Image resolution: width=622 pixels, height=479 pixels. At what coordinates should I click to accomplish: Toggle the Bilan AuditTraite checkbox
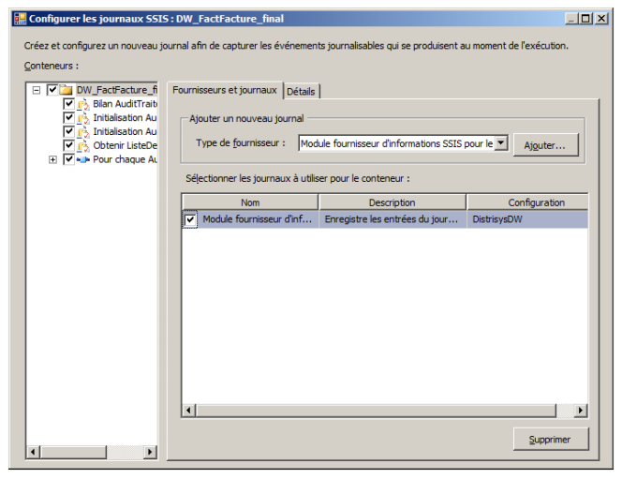tap(68, 104)
